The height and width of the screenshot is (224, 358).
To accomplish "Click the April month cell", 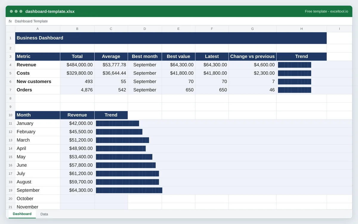I will click(38, 148).
